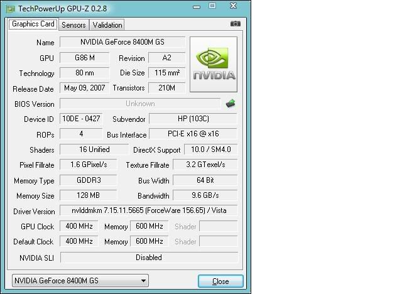Select the Graphics Card tab
The image size is (402, 294).
tap(33, 24)
